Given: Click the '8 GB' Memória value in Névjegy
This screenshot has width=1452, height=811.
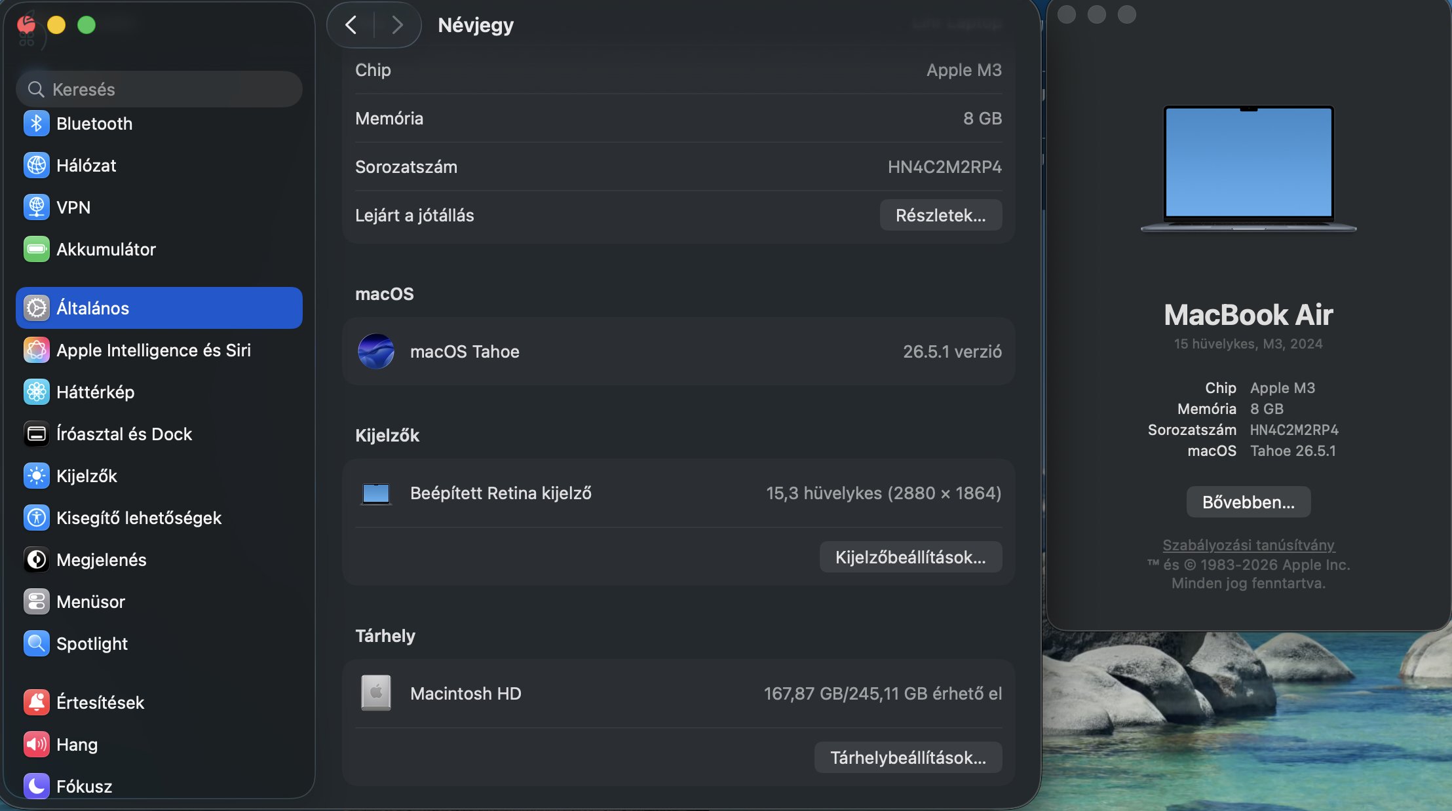Looking at the screenshot, I should click(x=982, y=118).
